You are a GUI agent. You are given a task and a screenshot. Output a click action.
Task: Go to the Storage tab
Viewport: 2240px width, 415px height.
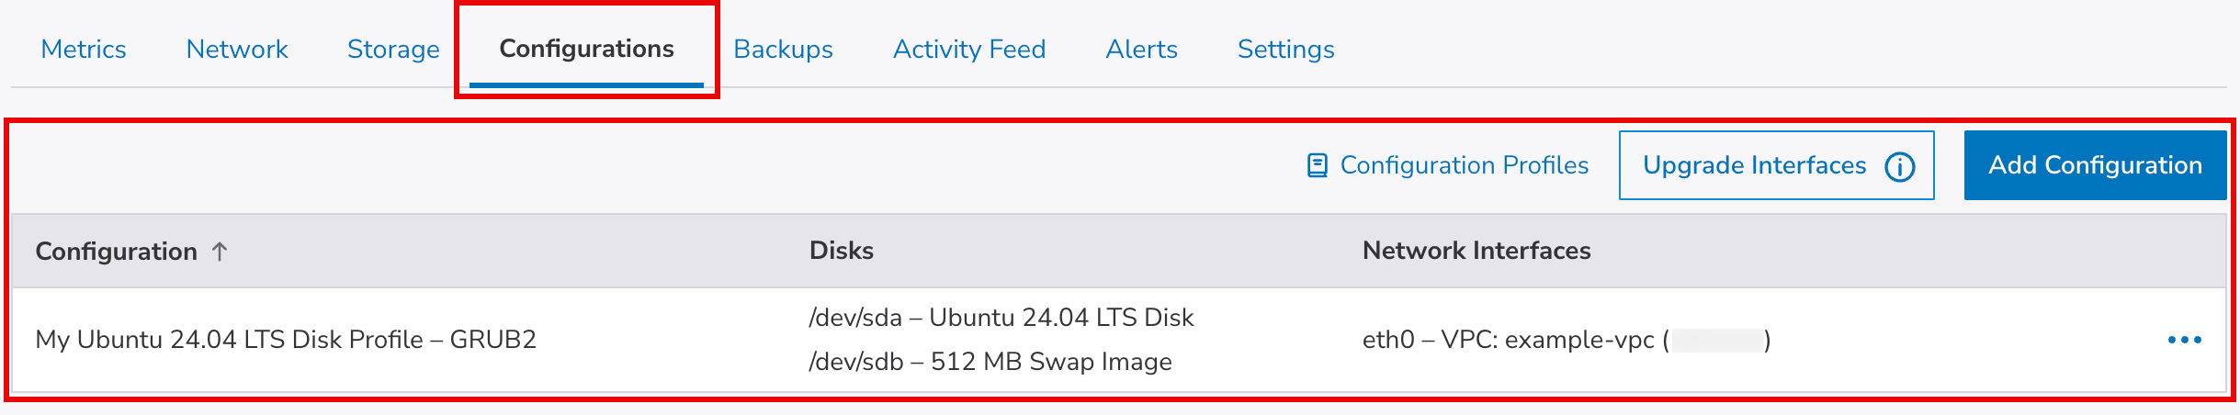[393, 49]
